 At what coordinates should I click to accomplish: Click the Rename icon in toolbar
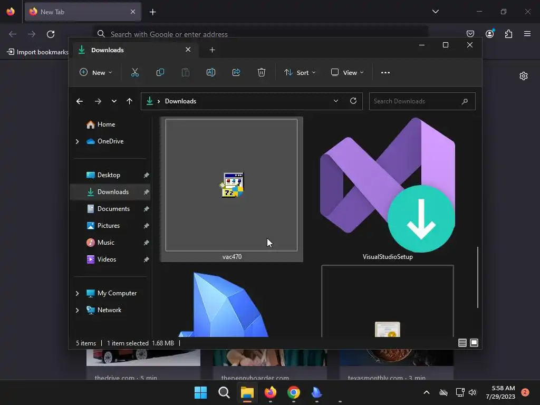(x=211, y=72)
